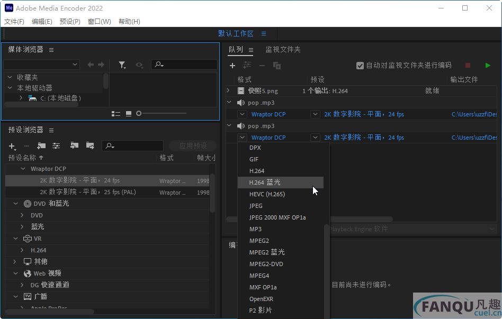The image size is (502, 319).
Task: Expand the DVD preset subgroup
Action: click(22, 215)
